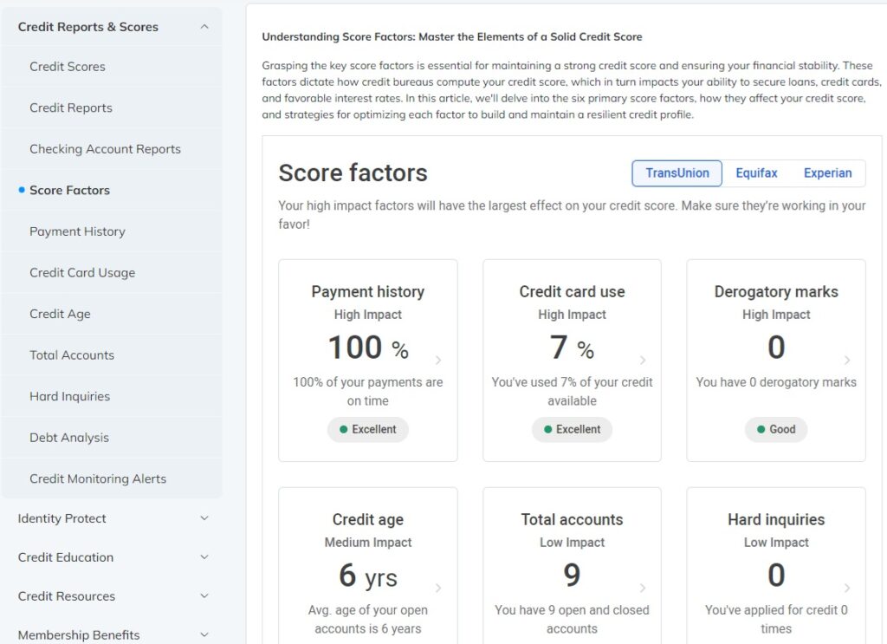Image resolution: width=887 pixels, height=644 pixels.
Task: Select the TransUnion bureau toggle
Action: [x=677, y=173]
